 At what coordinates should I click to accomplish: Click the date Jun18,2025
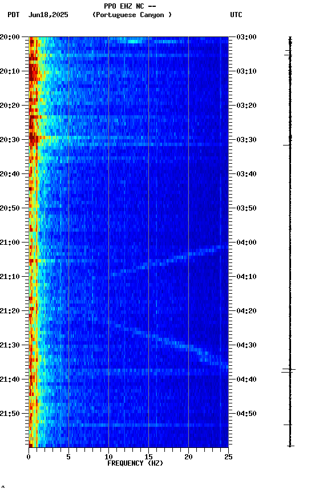coord(48,15)
